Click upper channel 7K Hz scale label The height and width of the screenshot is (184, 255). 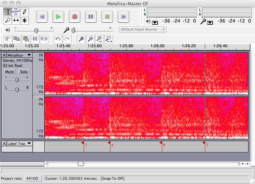tap(41, 58)
